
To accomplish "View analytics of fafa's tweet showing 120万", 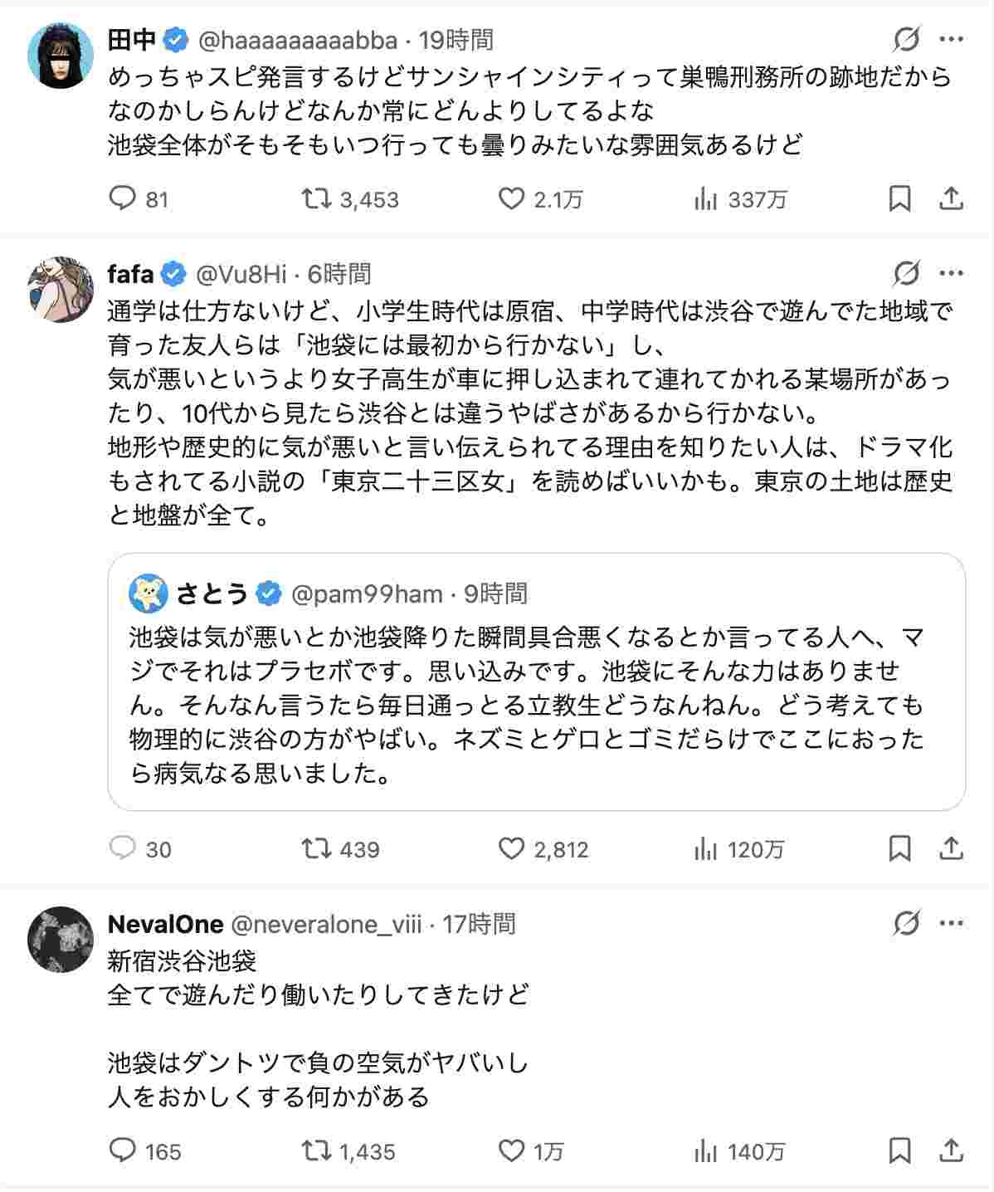I will (x=705, y=848).
